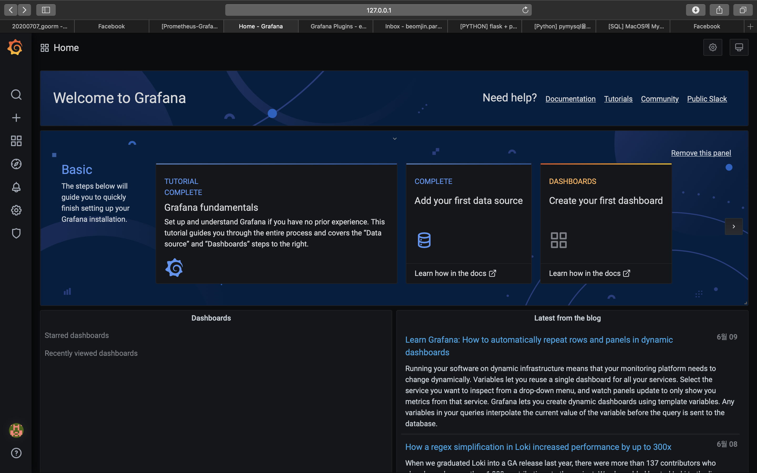757x473 pixels.
Task: Switch to Grafana Plugins browser tab
Action: click(338, 26)
